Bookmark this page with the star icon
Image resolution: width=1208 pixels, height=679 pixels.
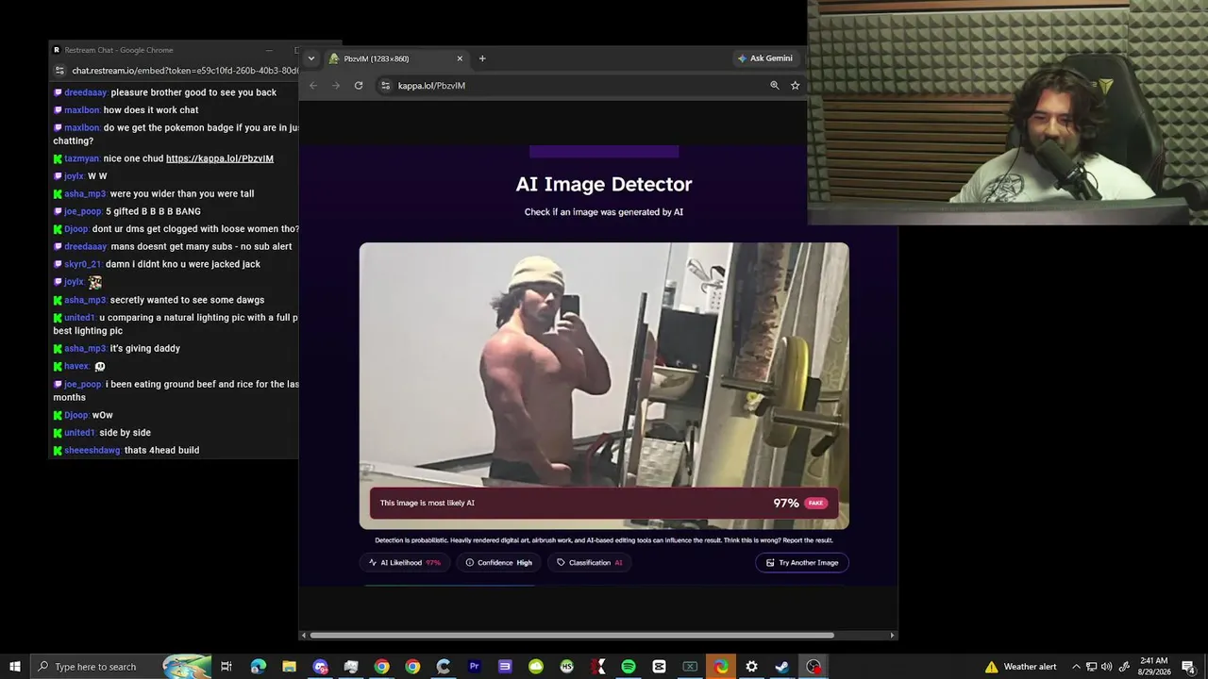[x=796, y=86]
